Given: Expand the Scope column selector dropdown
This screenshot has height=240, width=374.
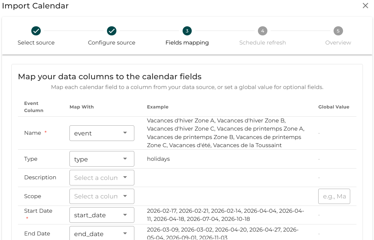Looking at the screenshot, I should click(102, 196).
